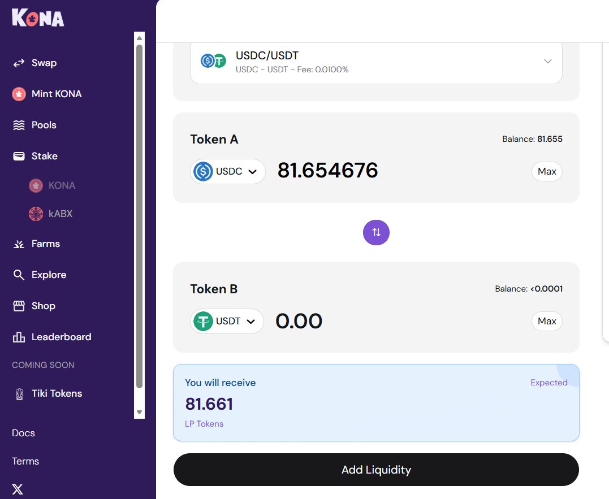The width and height of the screenshot is (609, 499).
Task: Click the Expected label
Action: [x=549, y=383]
